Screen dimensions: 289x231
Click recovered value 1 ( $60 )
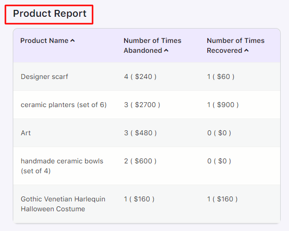point(221,77)
